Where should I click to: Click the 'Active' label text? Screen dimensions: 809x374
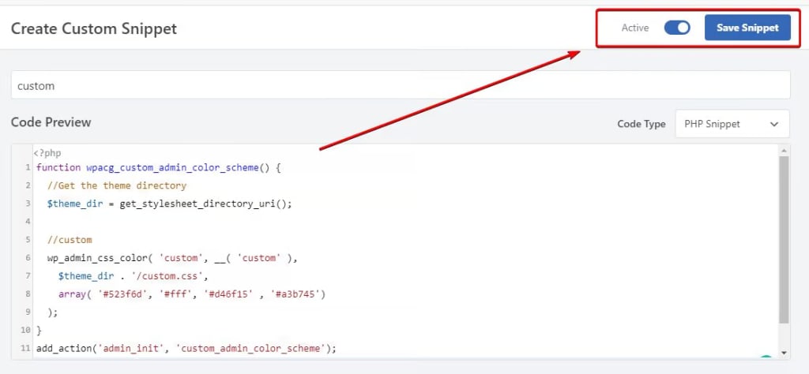(635, 28)
